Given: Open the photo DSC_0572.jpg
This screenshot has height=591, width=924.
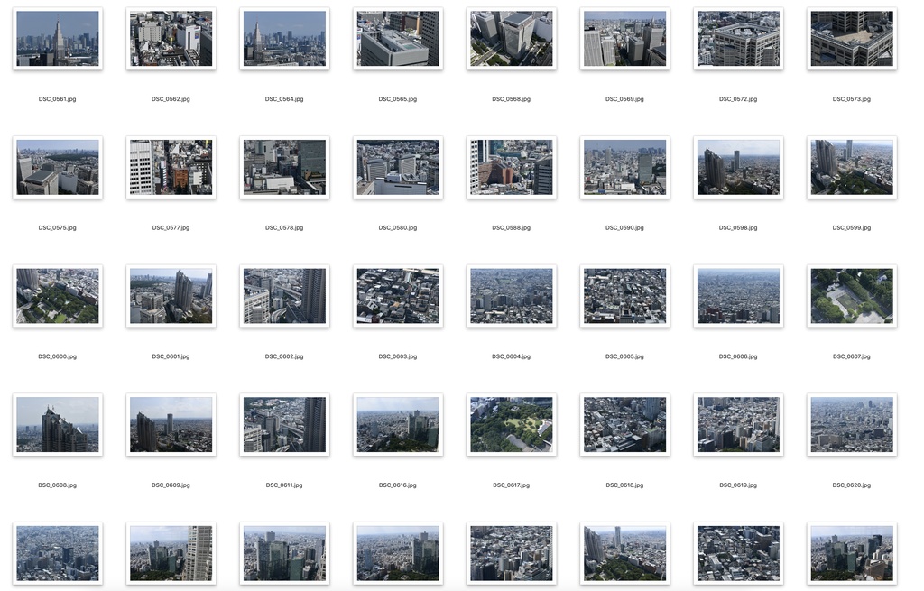Looking at the screenshot, I should (x=738, y=38).
